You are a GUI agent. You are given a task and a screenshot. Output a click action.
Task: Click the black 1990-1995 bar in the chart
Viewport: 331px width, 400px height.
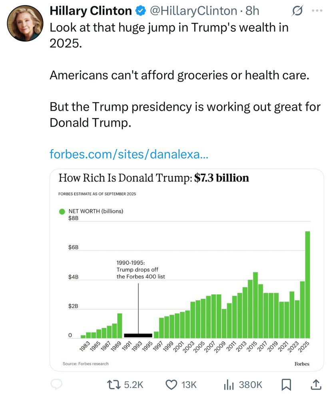138,335
